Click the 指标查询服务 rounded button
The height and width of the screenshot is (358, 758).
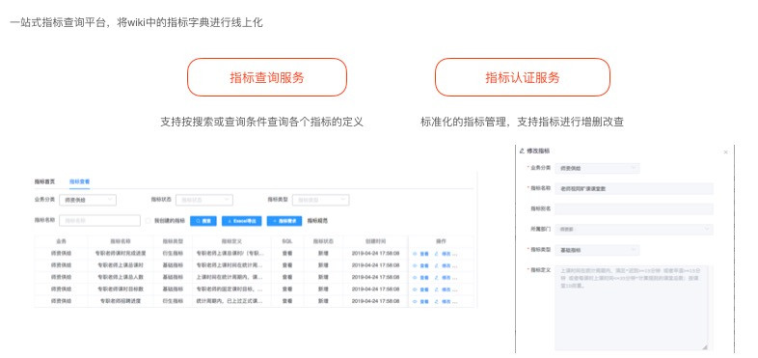click(x=267, y=77)
